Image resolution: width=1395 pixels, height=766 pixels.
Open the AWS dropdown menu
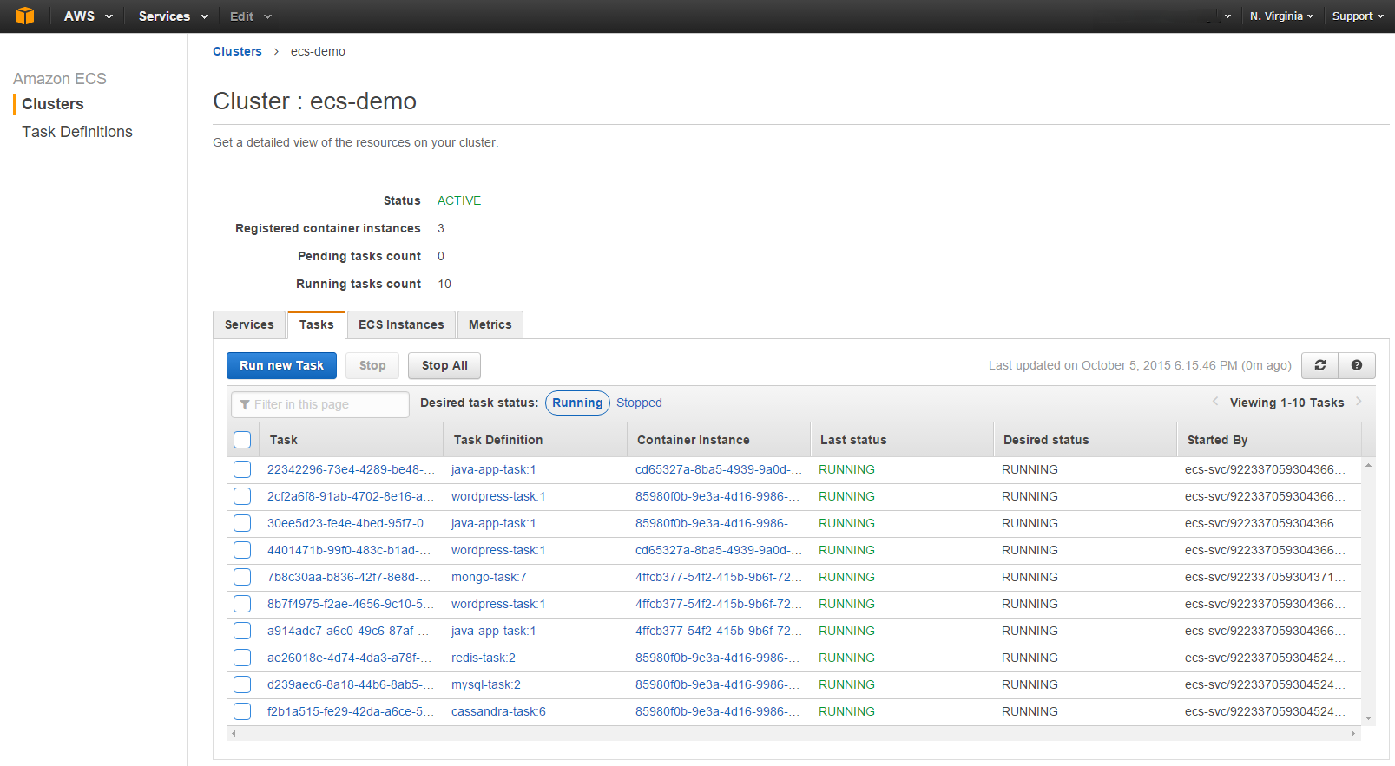coord(88,16)
